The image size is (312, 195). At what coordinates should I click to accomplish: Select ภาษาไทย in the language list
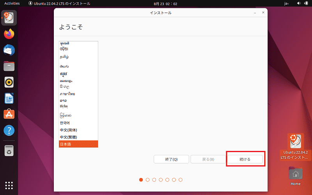[78, 94]
